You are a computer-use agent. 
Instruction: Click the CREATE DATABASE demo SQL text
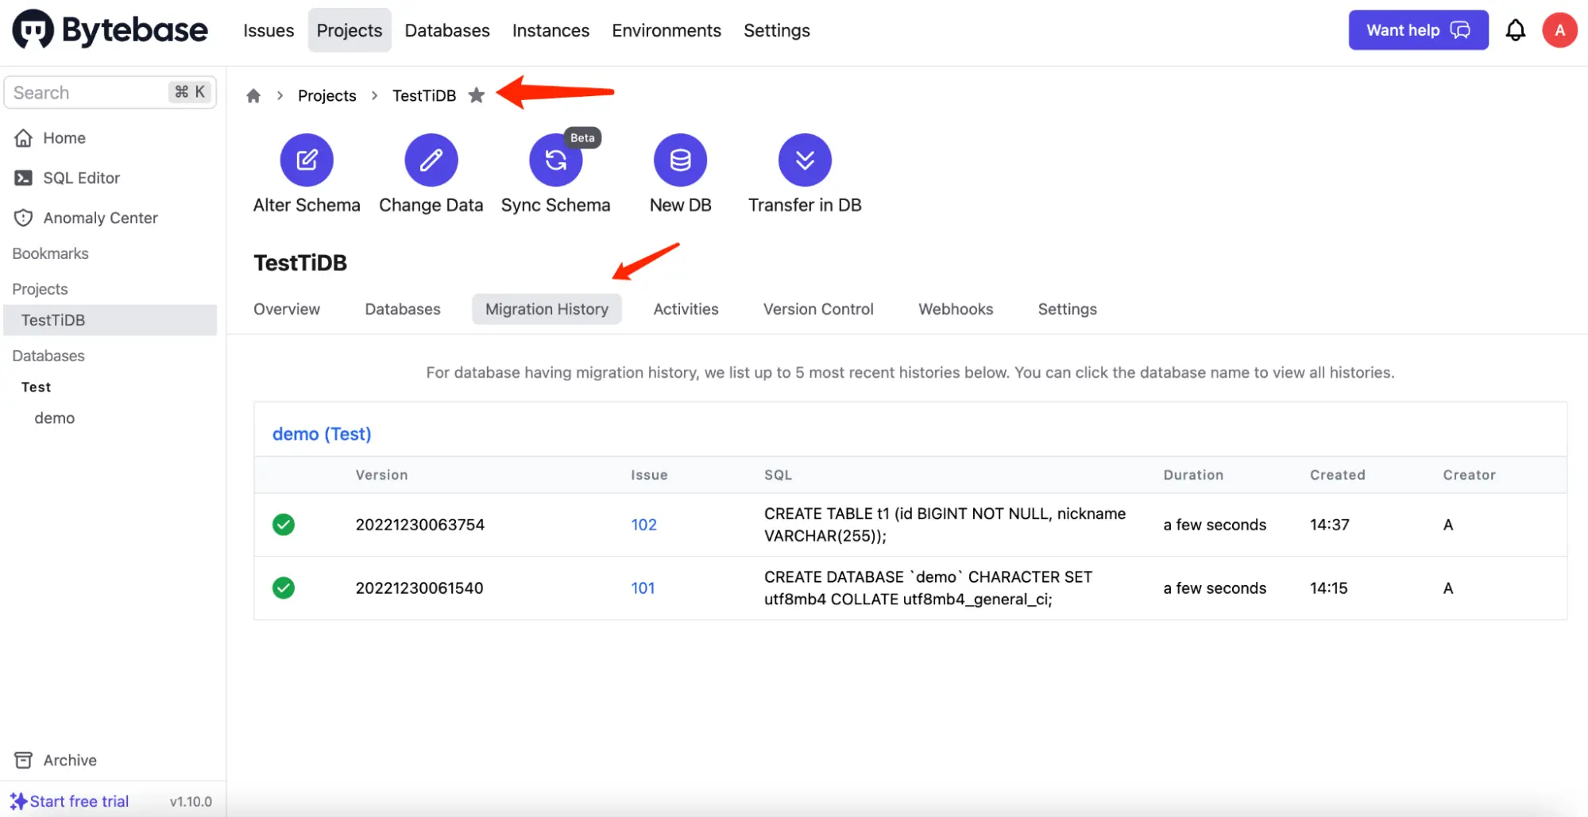[x=928, y=588]
